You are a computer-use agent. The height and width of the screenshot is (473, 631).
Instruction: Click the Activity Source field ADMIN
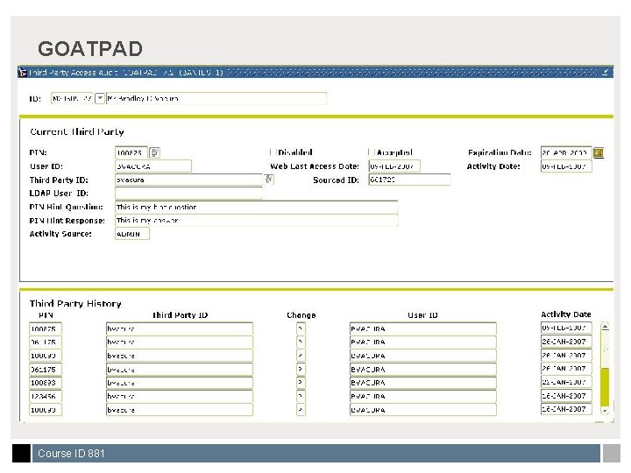tap(132, 234)
